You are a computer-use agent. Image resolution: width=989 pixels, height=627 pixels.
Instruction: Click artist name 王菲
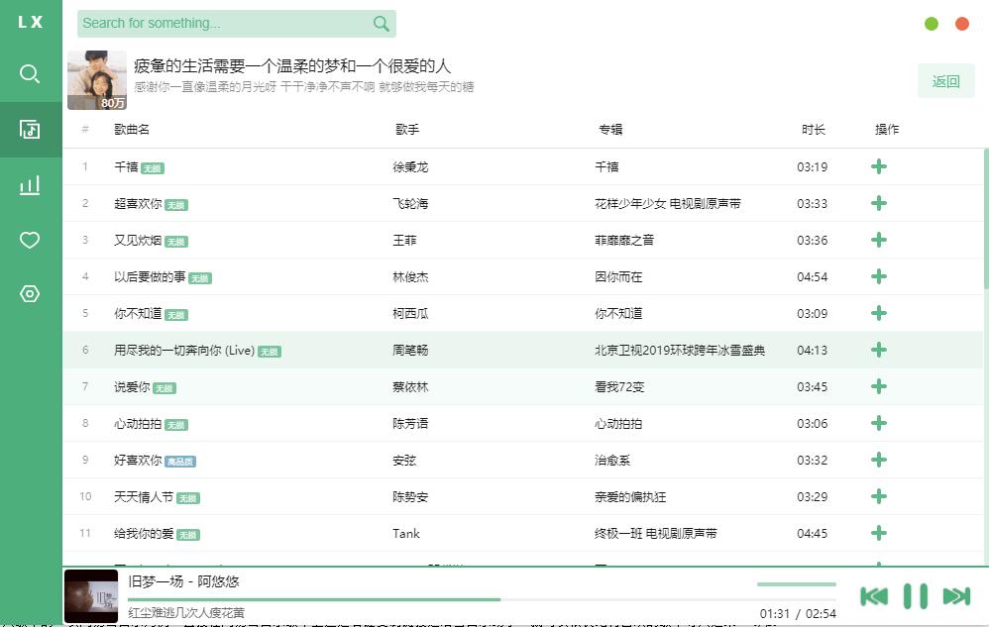tap(404, 240)
